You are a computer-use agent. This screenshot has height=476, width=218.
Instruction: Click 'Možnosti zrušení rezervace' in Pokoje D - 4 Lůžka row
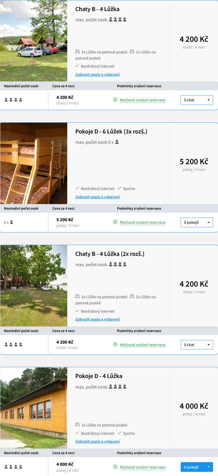point(143,467)
